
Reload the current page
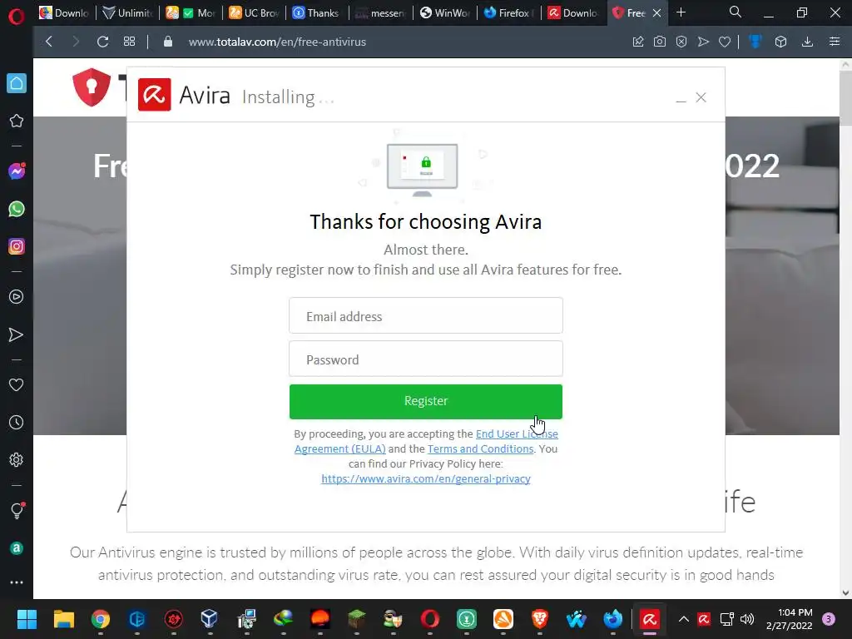102,42
